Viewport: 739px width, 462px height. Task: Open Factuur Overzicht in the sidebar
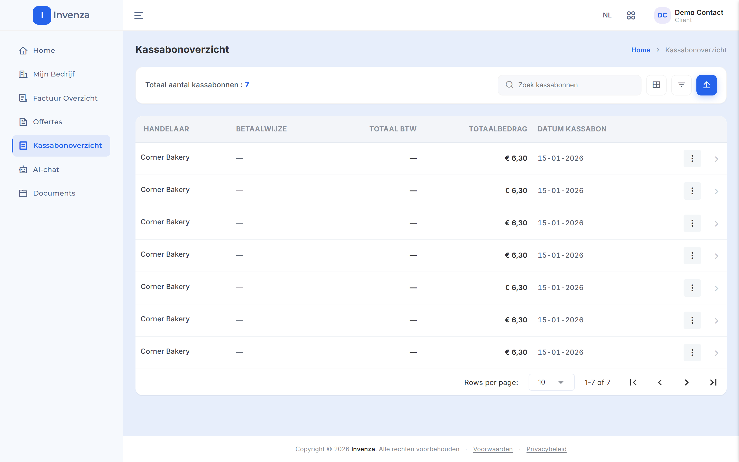(61, 98)
